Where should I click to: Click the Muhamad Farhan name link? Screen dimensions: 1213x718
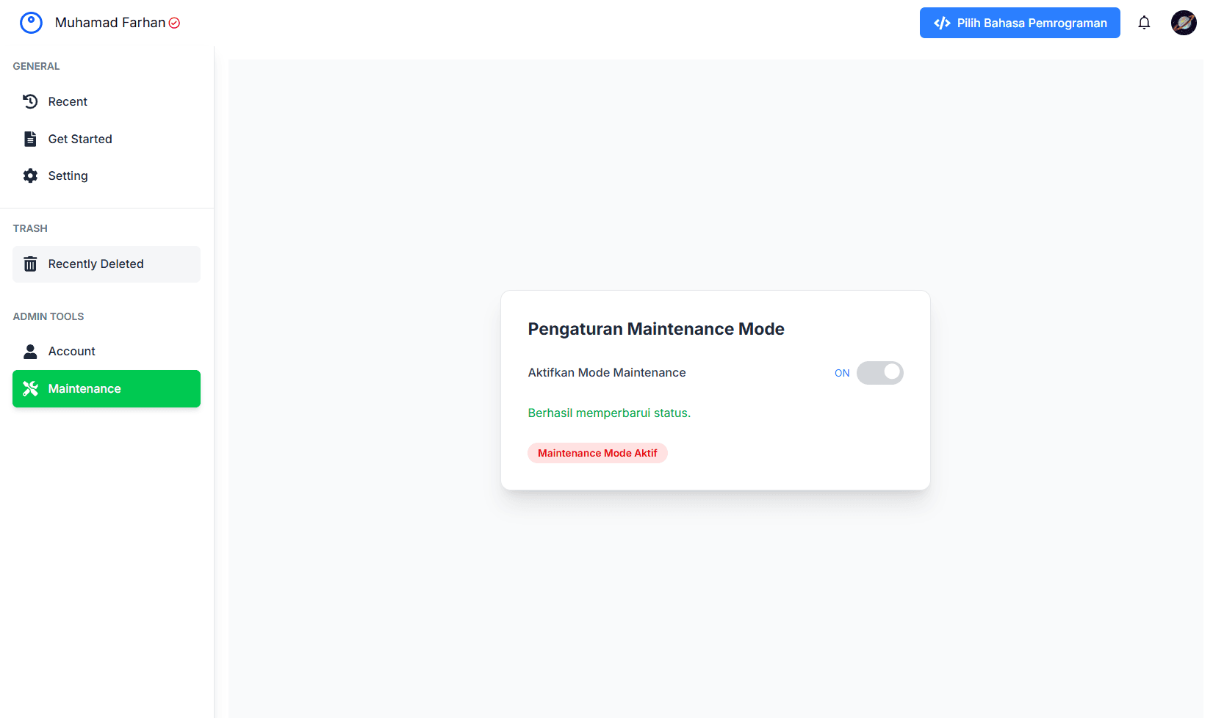click(110, 23)
